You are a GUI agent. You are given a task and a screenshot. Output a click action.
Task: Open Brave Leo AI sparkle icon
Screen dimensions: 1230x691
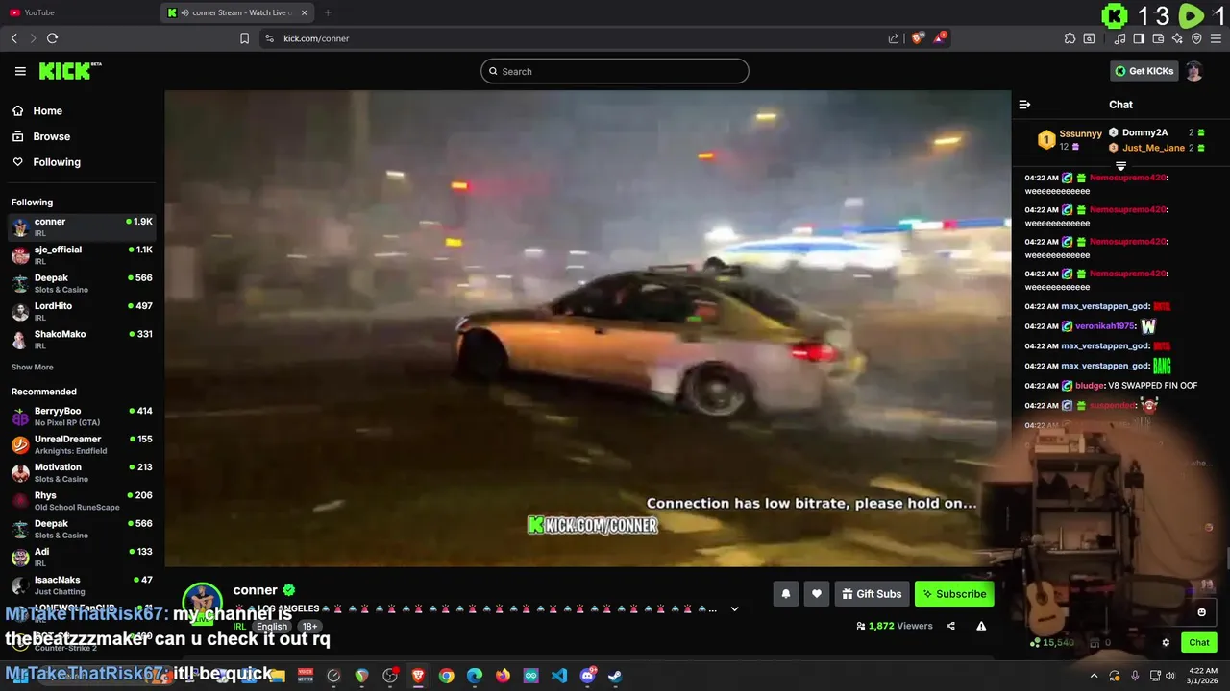click(x=1177, y=38)
